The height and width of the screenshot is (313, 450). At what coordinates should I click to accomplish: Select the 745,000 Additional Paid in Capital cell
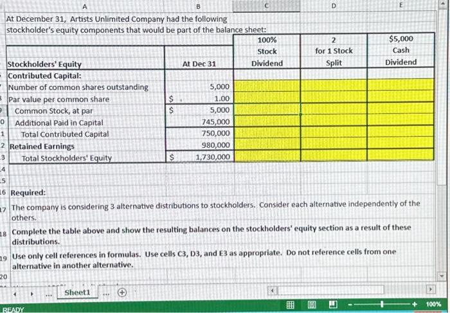199,122
